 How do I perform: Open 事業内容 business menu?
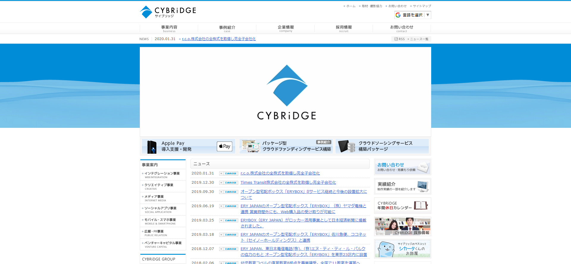coord(169,29)
